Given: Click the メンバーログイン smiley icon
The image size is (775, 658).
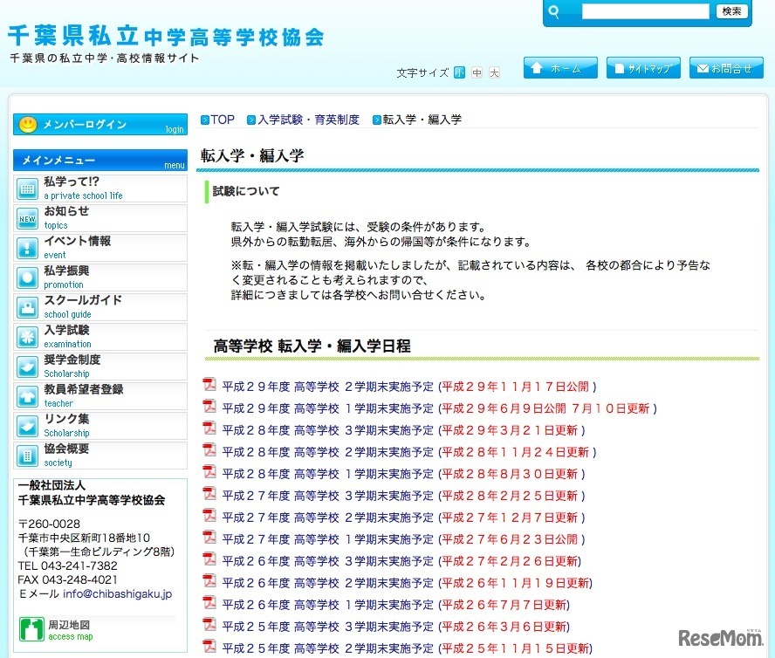Looking at the screenshot, I should tap(29, 125).
